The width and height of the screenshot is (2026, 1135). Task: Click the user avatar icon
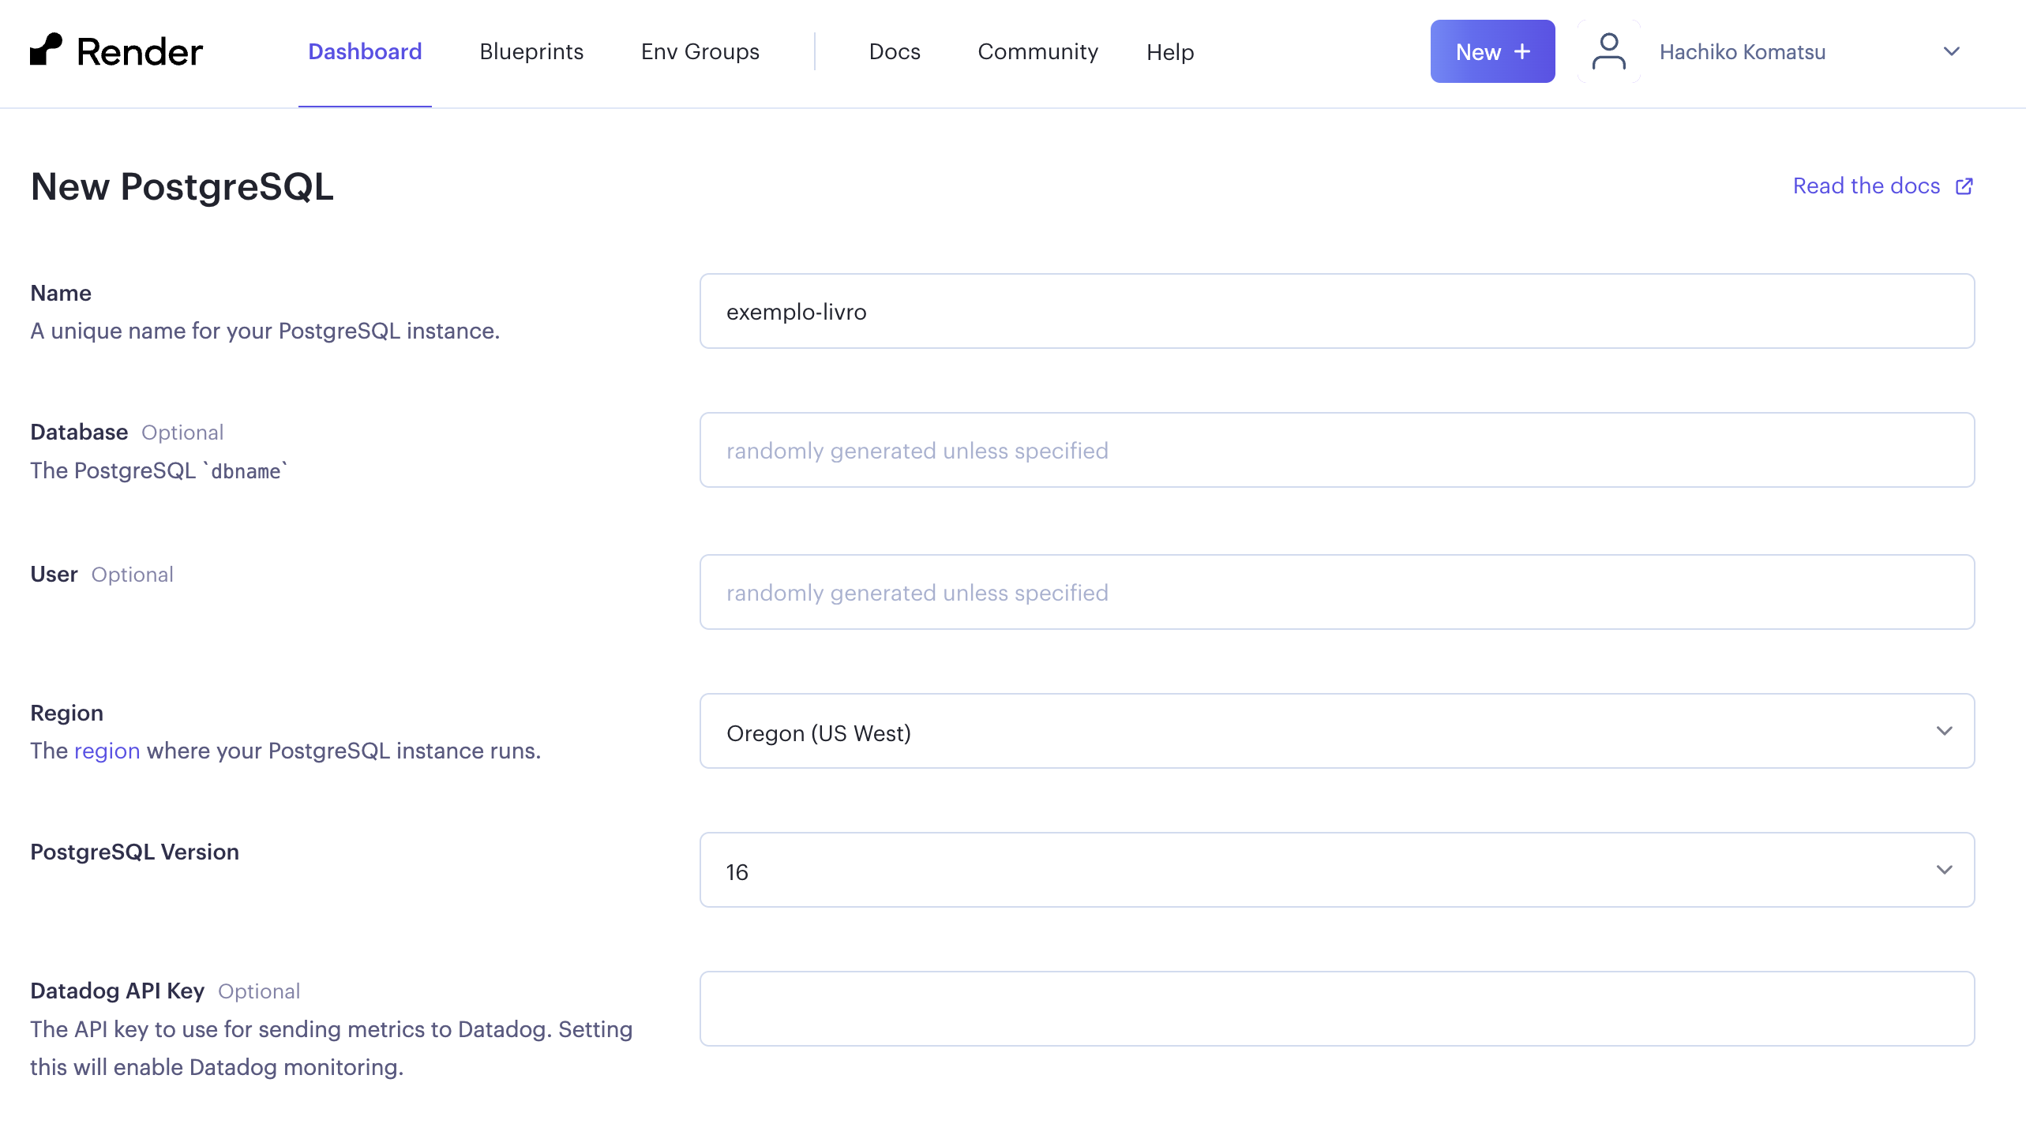pos(1608,51)
